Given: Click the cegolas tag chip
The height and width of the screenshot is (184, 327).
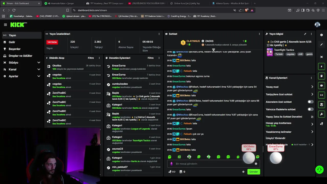Looking at the screenshot, I should click(290, 54).
